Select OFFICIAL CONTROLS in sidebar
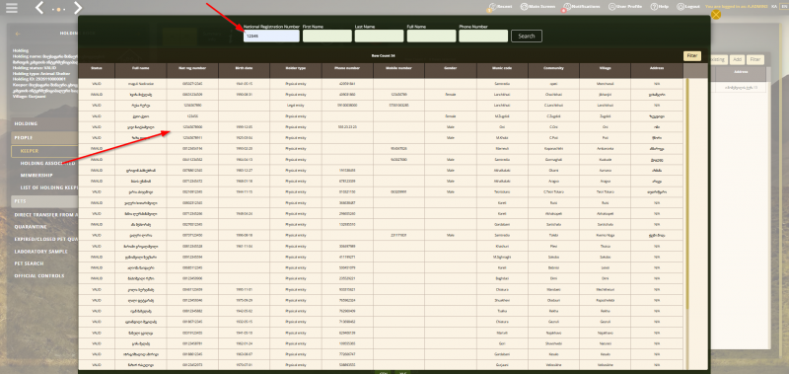The height and width of the screenshot is (374, 789). (39, 276)
